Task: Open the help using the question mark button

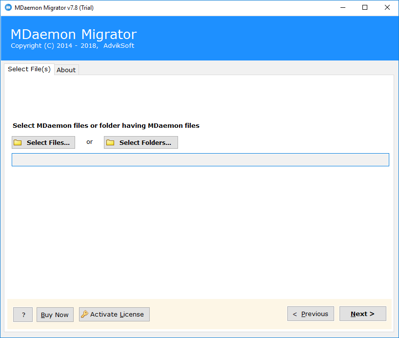Action: tap(22, 315)
